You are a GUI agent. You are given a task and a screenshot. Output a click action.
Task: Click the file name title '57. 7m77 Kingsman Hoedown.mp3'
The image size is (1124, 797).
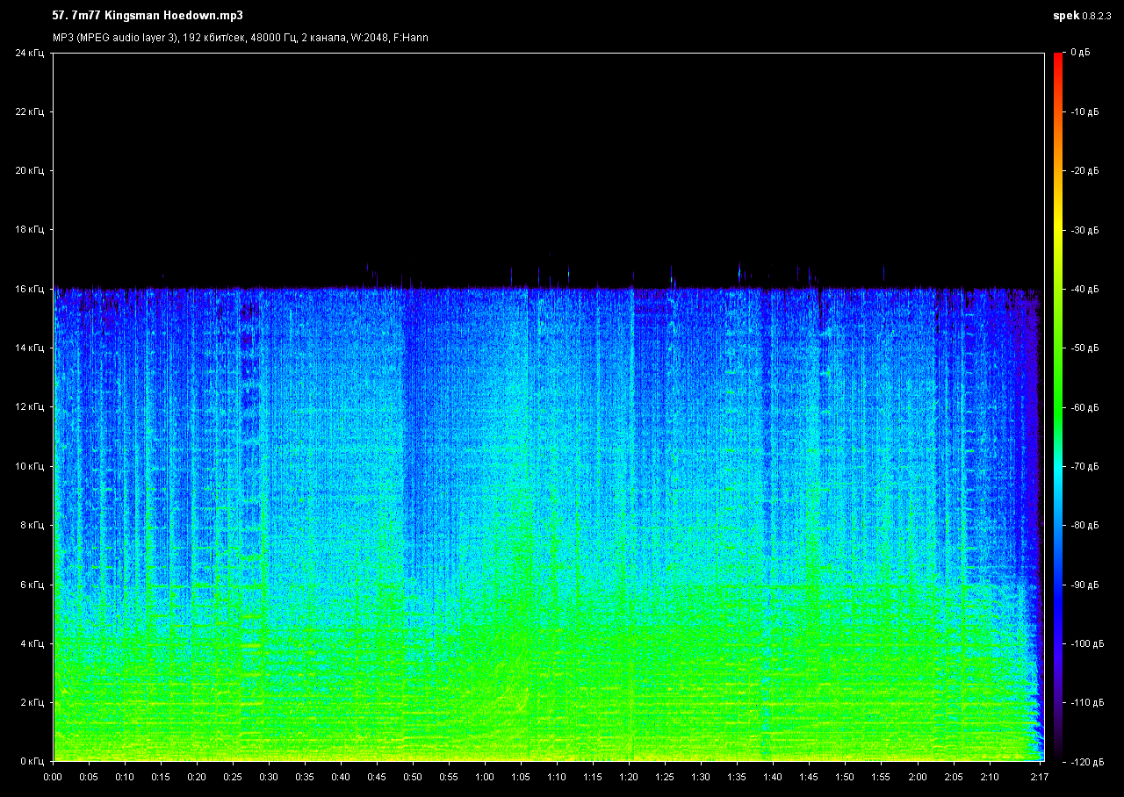(x=148, y=16)
